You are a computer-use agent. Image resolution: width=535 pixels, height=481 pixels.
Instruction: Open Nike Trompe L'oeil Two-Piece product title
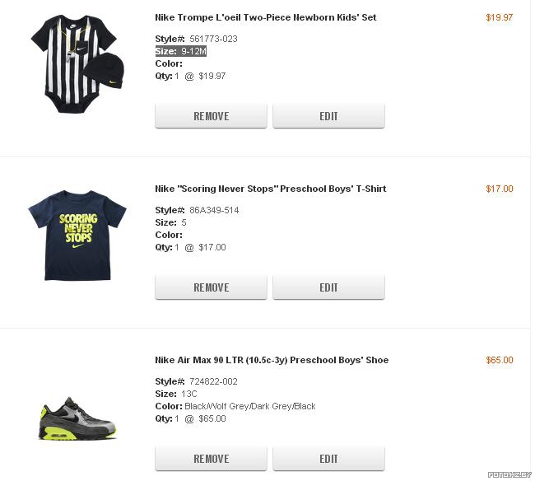tap(266, 17)
